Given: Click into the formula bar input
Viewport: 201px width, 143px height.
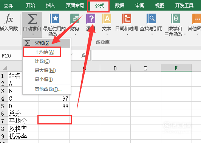Looking at the screenshot, I should (146, 55).
